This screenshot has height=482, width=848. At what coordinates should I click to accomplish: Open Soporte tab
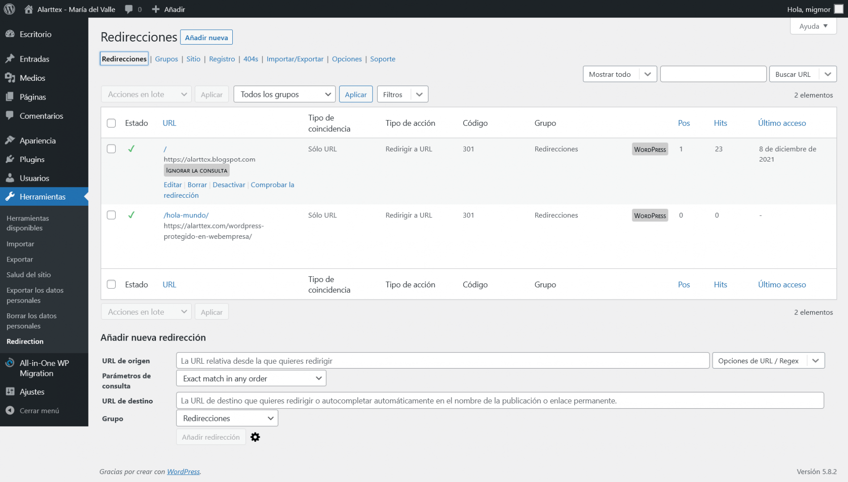[x=382, y=59]
